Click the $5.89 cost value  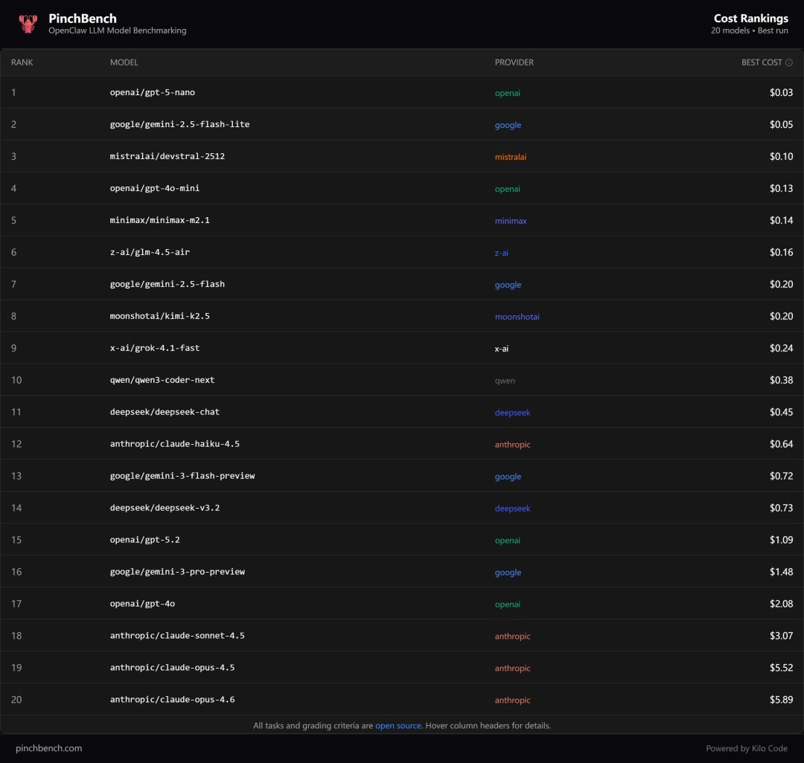pos(781,700)
